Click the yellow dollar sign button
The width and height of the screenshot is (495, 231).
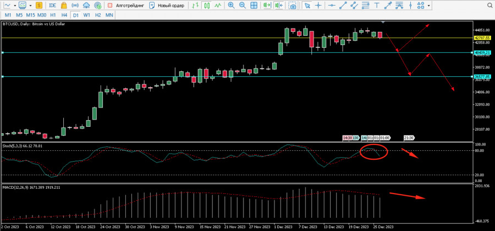(38, 5)
